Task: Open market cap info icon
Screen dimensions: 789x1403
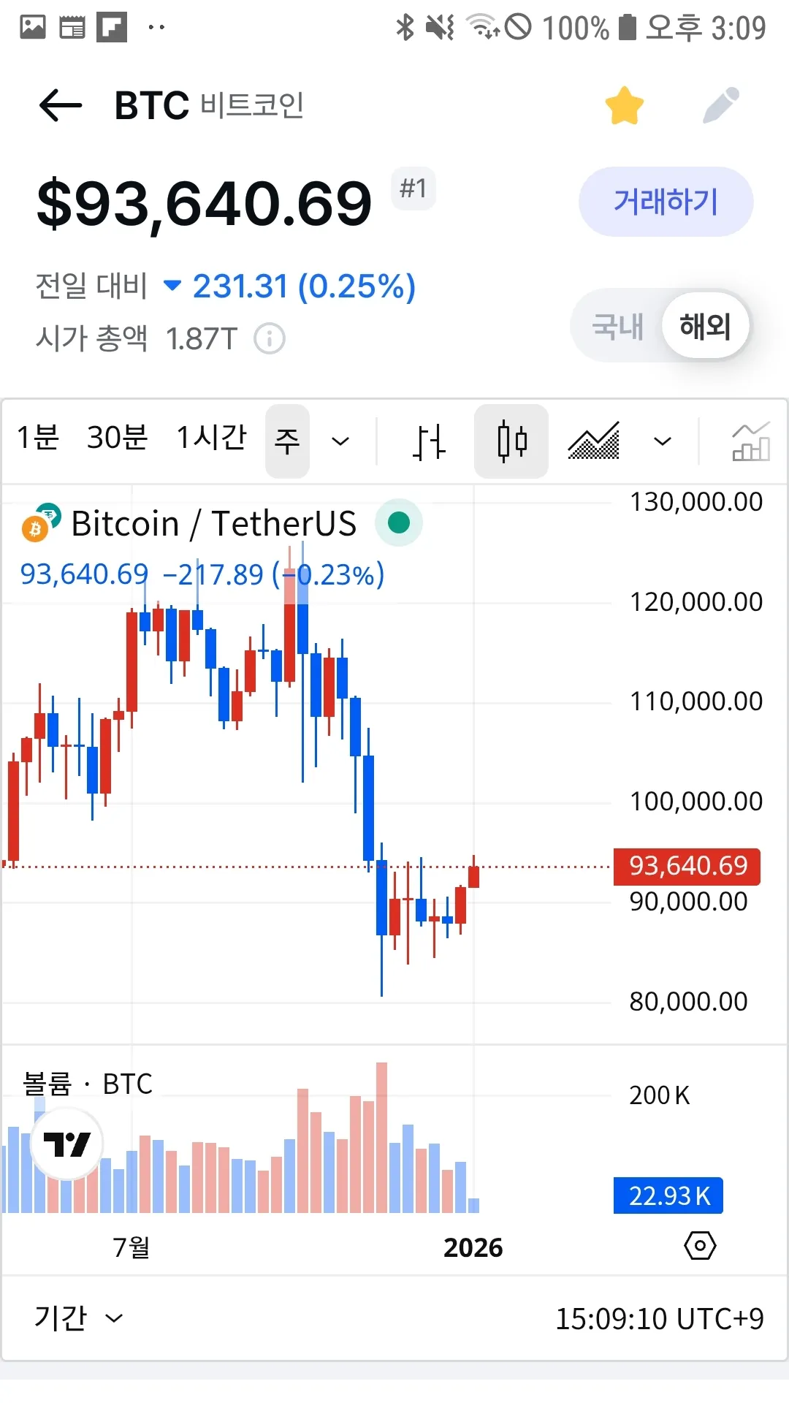Action: [x=270, y=339]
